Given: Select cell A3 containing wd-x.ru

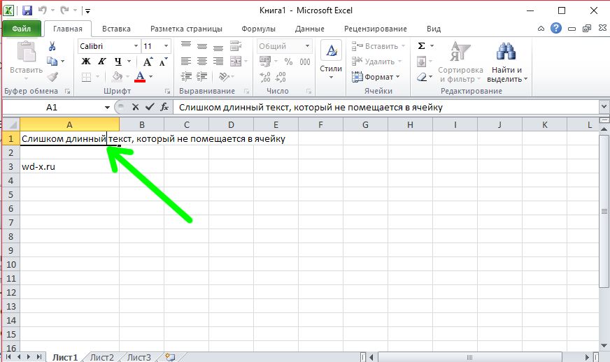Looking at the screenshot, I should point(70,167).
